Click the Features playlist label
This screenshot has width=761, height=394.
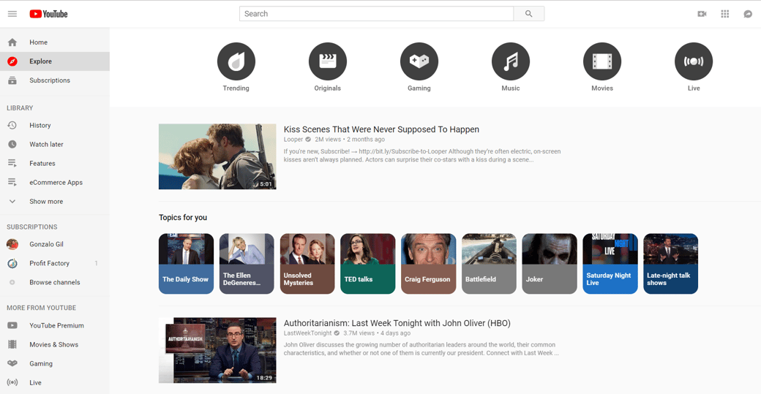[x=42, y=163]
